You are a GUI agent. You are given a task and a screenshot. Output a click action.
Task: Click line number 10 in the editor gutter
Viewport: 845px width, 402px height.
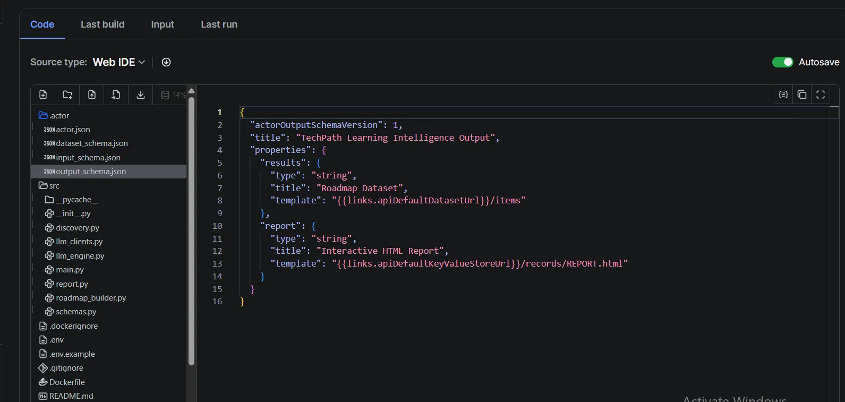(217, 226)
